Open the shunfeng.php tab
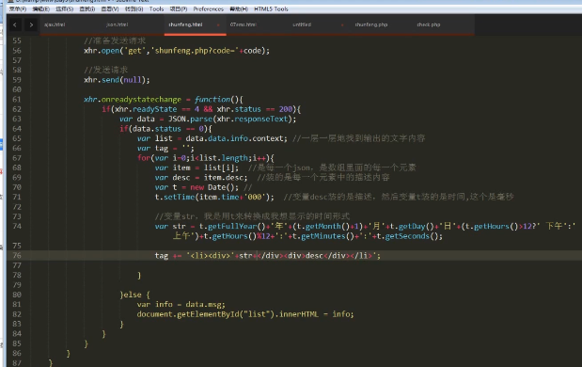Image resolution: width=582 pixels, height=367 pixels. [x=371, y=24]
